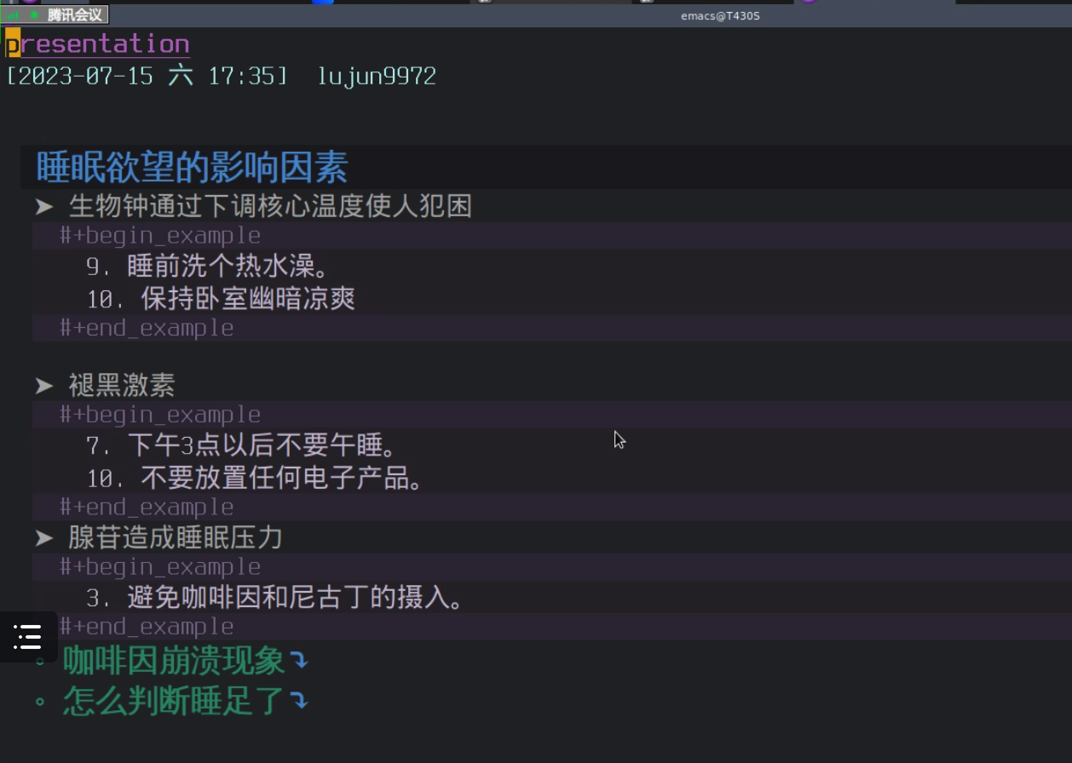The height and width of the screenshot is (763, 1072).
Task: Open the 咖啡因崩溃现象 link
Action: 175,661
